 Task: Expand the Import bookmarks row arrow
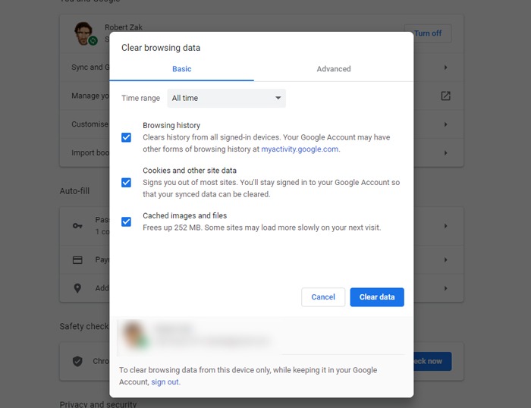point(445,152)
